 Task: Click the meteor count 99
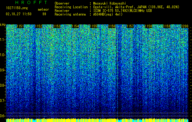click(44, 14)
